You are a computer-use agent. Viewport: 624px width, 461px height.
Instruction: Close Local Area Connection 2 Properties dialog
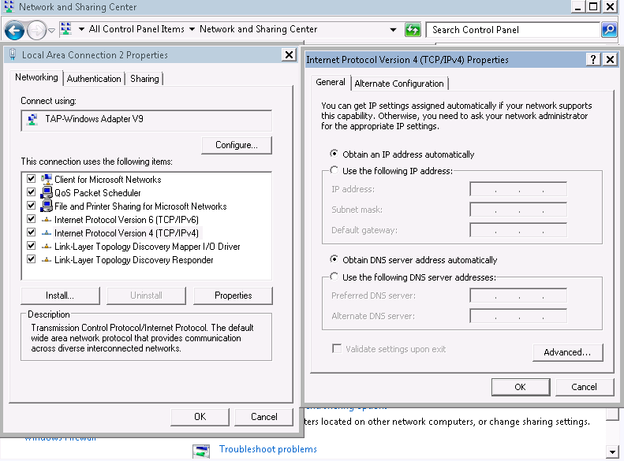click(290, 55)
